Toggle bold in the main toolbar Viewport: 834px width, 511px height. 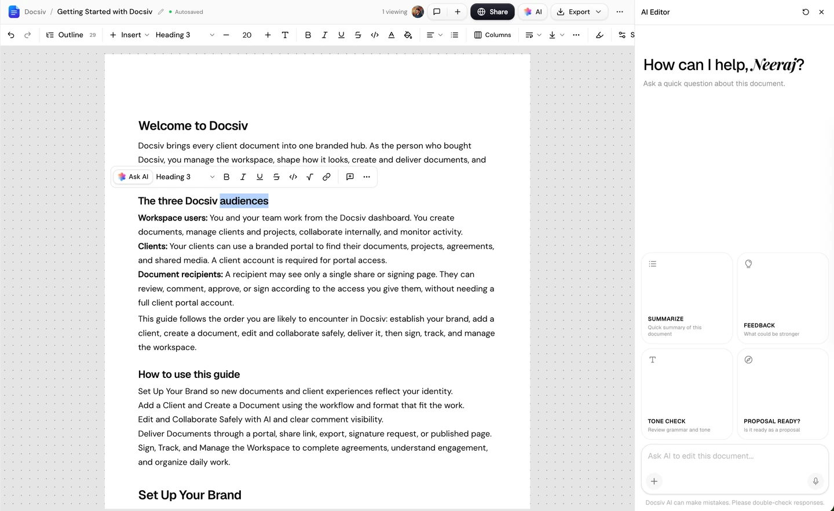click(x=308, y=35)
